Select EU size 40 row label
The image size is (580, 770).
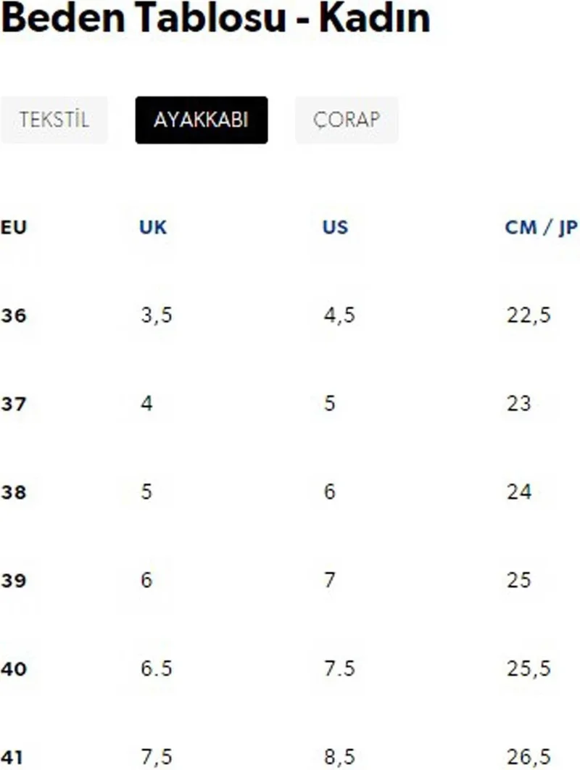(x=13, y=668)
